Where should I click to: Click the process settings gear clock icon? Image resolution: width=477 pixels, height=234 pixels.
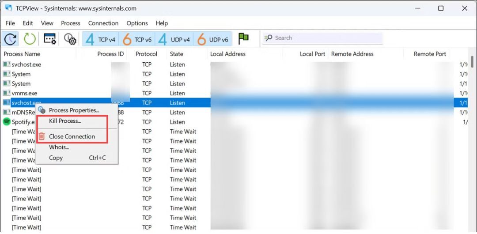70,39
